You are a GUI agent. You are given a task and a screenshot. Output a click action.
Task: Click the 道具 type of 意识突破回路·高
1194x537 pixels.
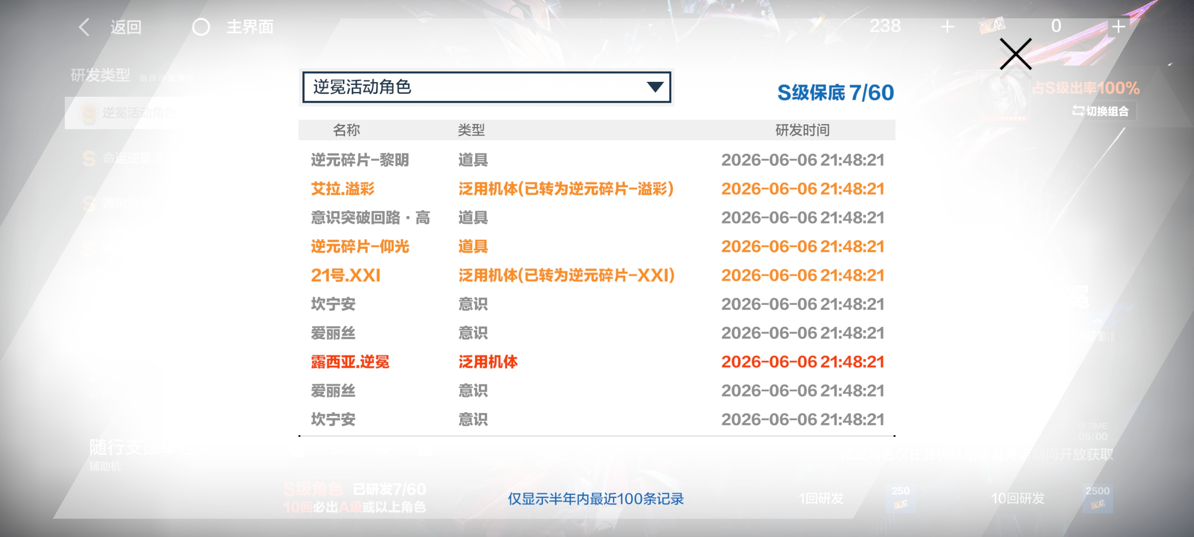(x=473, y=218)
